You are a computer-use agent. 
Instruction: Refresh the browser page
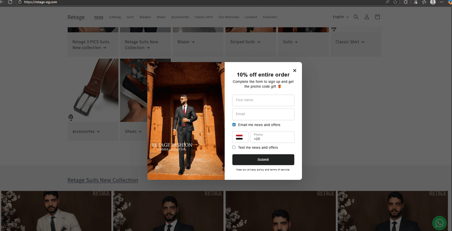10,2
